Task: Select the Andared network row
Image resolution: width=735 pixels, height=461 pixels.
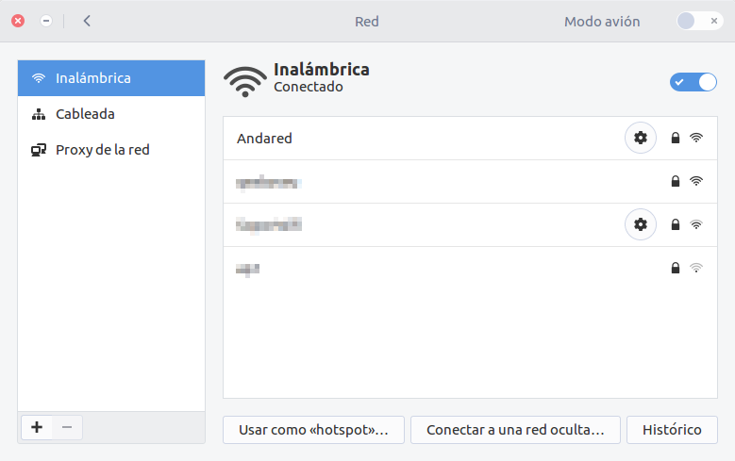Action: (x=470, y=139)
